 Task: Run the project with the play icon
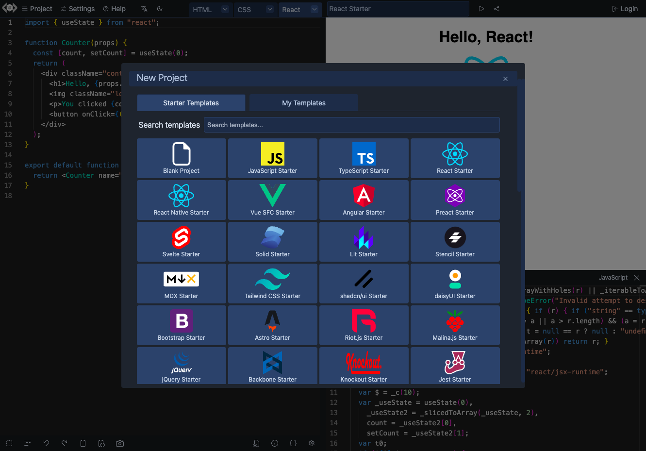[x=481, y=9]
